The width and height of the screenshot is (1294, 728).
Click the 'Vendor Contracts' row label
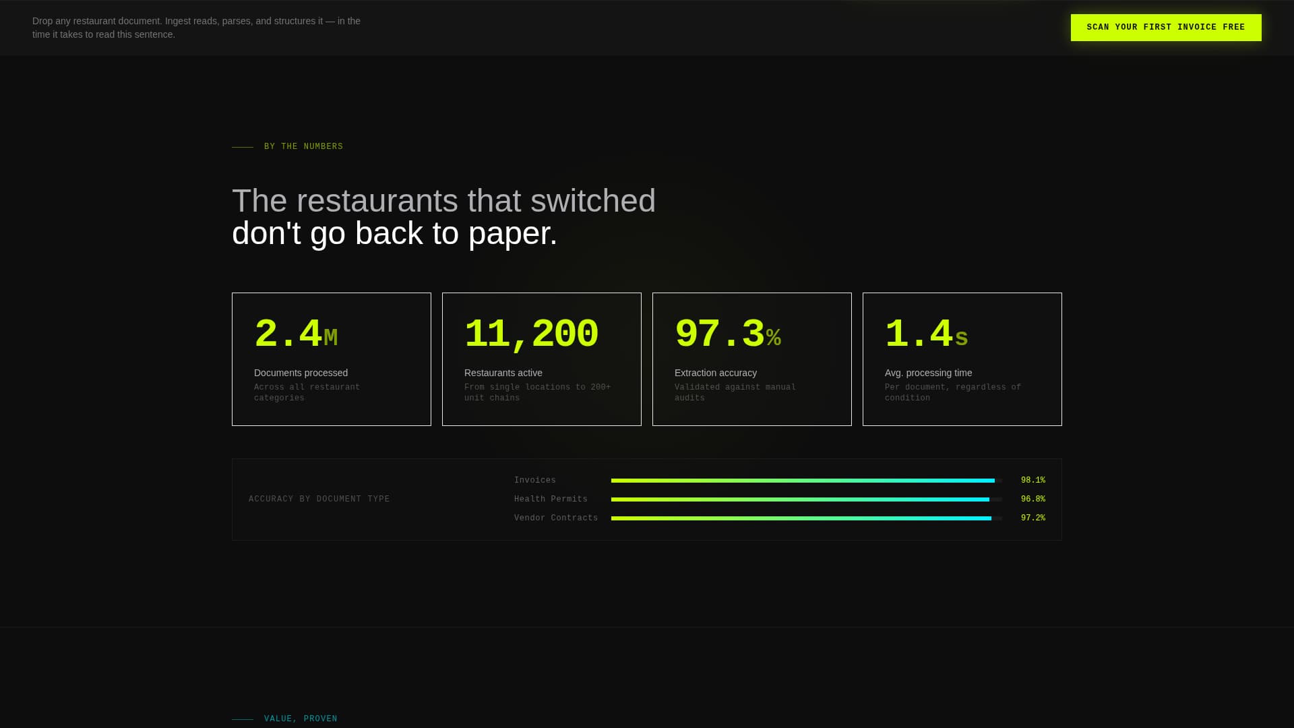click(556, 518)
